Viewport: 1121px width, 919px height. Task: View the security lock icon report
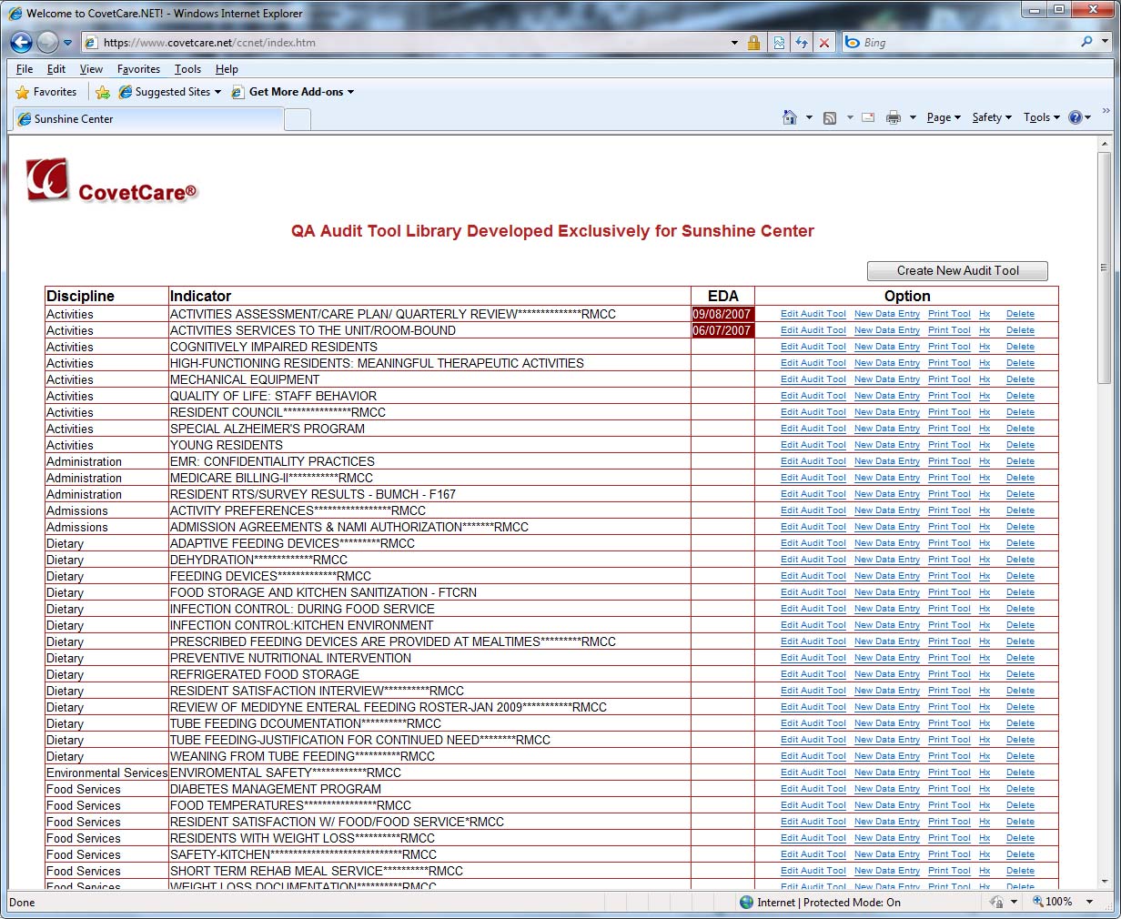pos(753,43)
